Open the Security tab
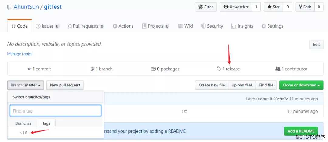328x142 pixels. point(212,26)
